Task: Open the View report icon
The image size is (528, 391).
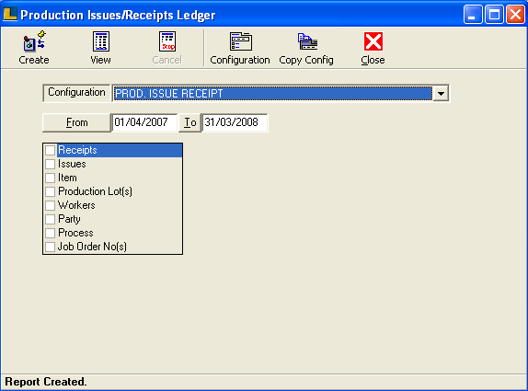Action: click(100, 41)
